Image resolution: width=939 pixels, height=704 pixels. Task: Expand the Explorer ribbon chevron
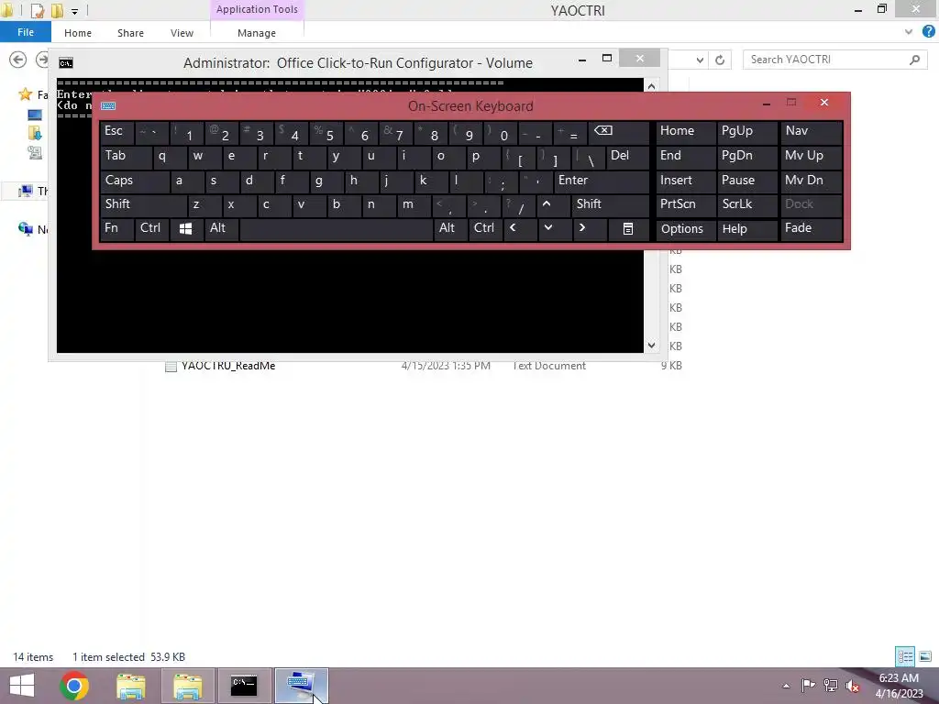tap(909, 32)
